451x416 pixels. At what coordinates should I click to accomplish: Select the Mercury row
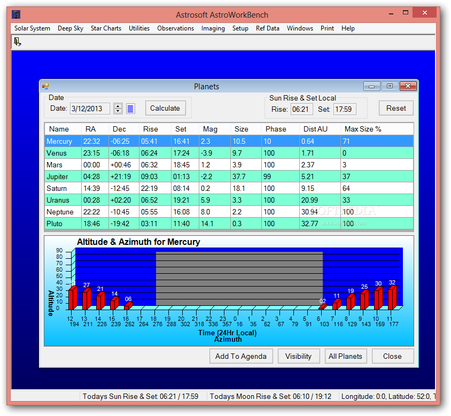coord(229,141)
